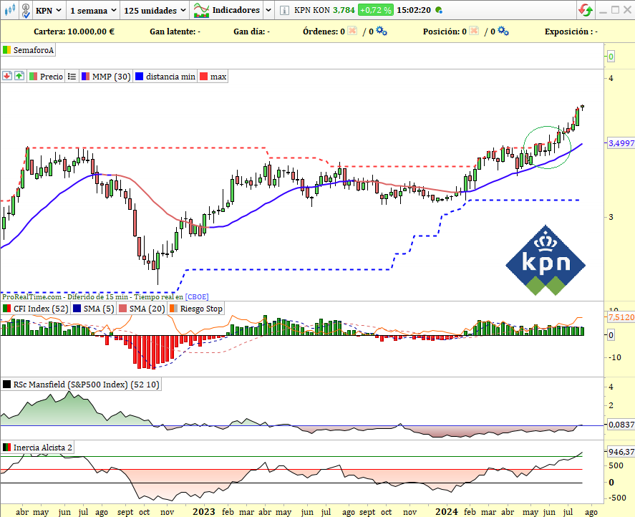Image resolution: width=635 pixels, height=517 pixels.
Task: Follow the ProRealTime.com link
Action: [31, 297]
